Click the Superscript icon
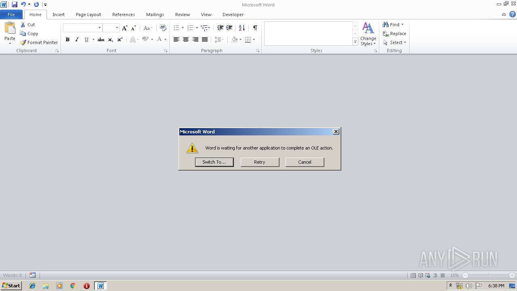 120,40
